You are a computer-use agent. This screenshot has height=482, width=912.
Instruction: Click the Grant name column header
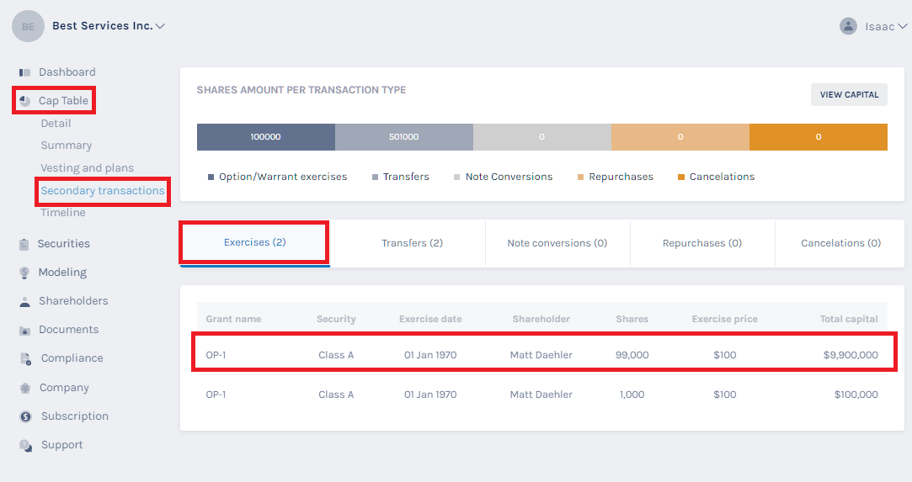(x=233, y=319)
